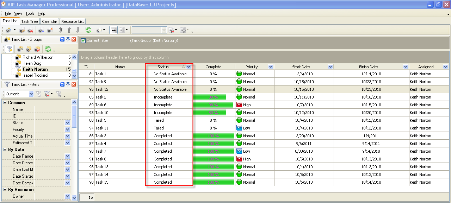Click the Edit Task pencil icon
This screenshot has height=203, width=451.
pos(22,30)
